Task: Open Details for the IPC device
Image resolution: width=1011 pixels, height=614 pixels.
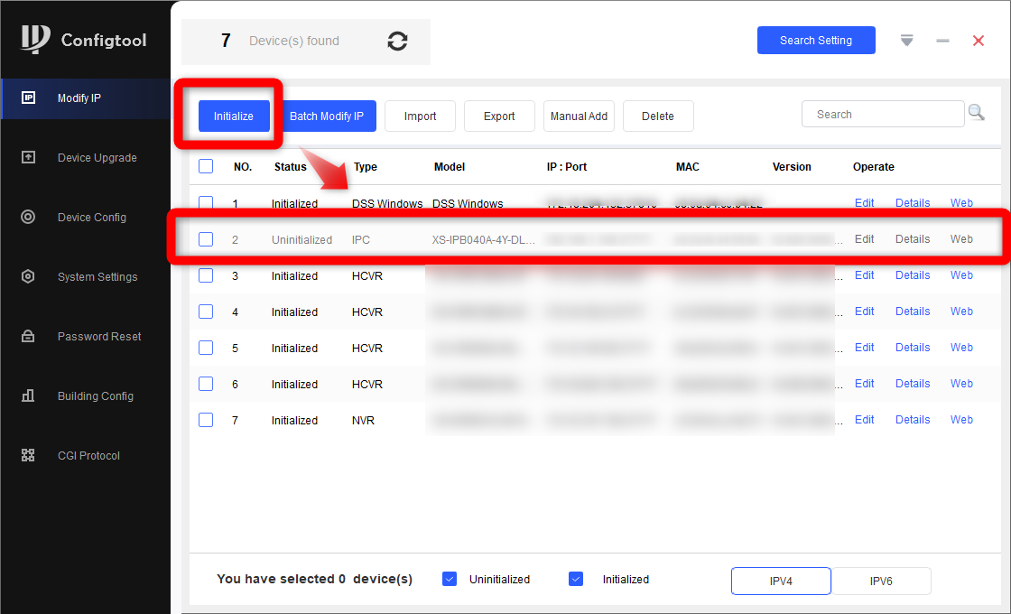Action: pos(913,238)
